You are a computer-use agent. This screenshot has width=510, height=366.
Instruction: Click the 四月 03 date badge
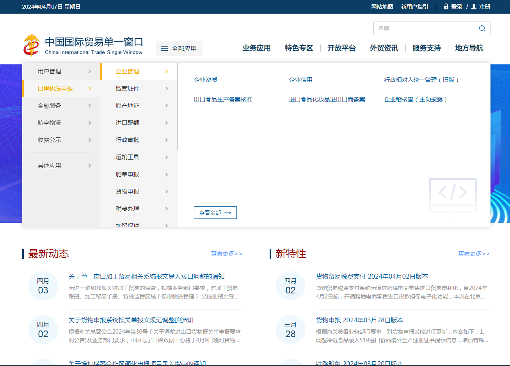(x=43, y=286)
